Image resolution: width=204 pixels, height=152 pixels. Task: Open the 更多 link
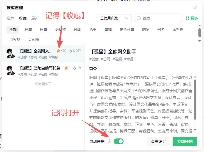coord(194,18)
